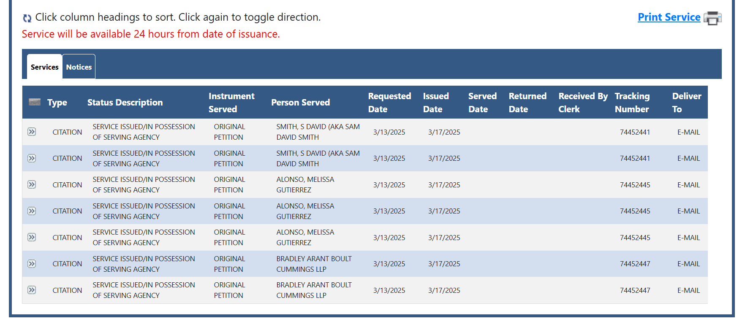Expand second SMITH, S DAVID citation row
The image size is (745, 319).
coord(32,158)
